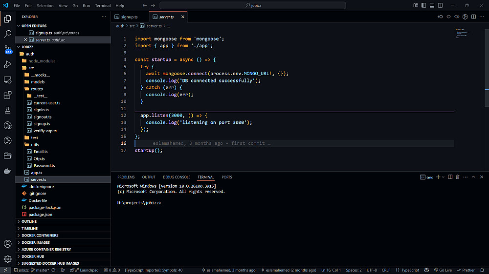Open the Docker view in activity bar
This screenshot has height=274, width=489.
[x=7, y=171]
